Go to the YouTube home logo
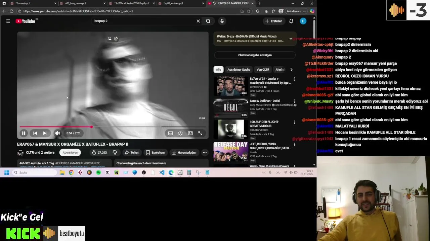 tap(26, 21)
